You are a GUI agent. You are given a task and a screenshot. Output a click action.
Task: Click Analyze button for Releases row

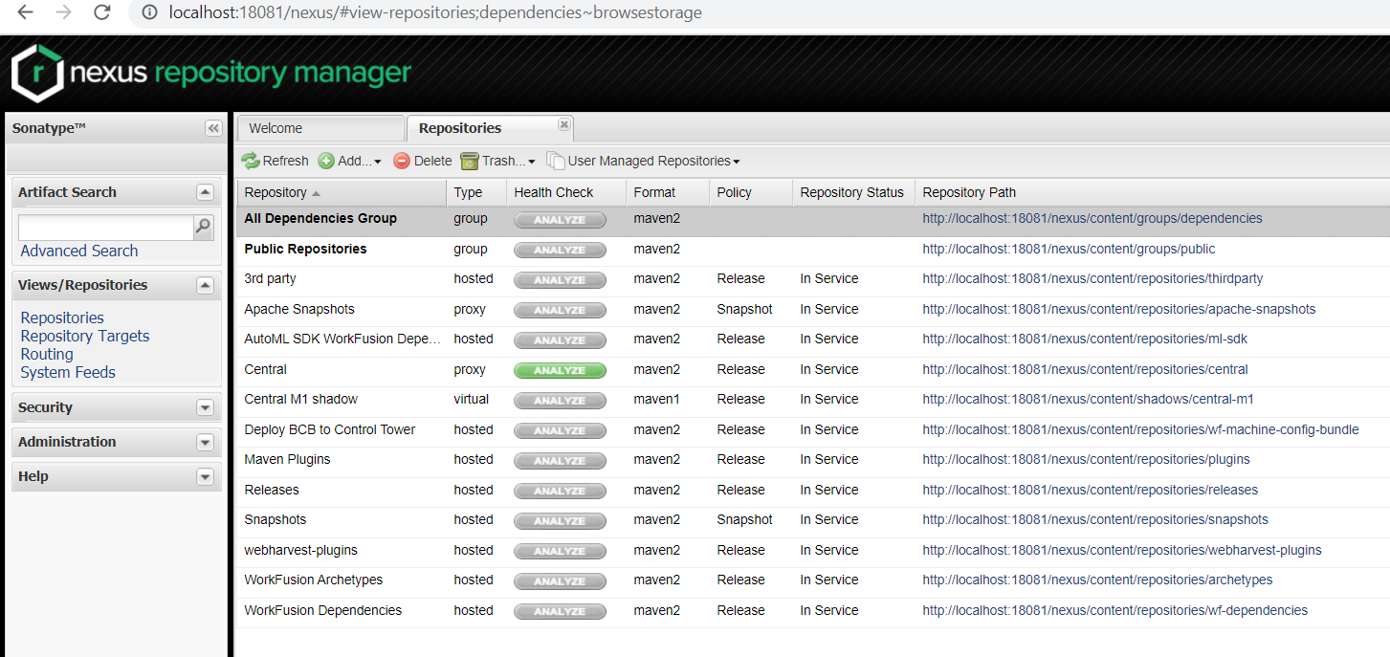point(560,491)
